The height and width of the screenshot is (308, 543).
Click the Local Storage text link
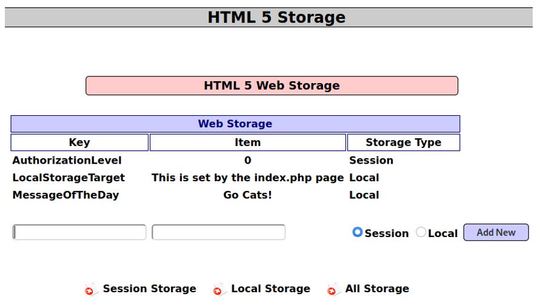click(270, 289)
